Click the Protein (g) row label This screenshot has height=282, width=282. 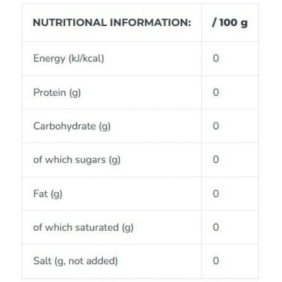(57, 92)
